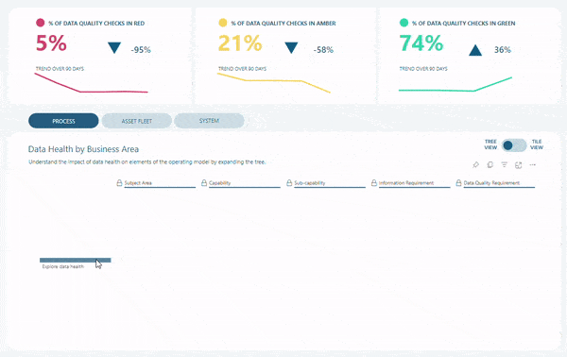Click the down arrow next to -95%
Screen dimensions: 567x357
pyautogui.click(x=114, y=48)
